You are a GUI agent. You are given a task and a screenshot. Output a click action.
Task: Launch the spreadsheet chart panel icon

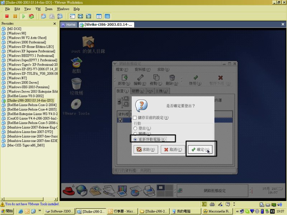(135, 191)
